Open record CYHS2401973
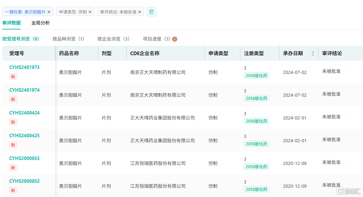Screen dimensions: 363x197 tap(24, 67)
